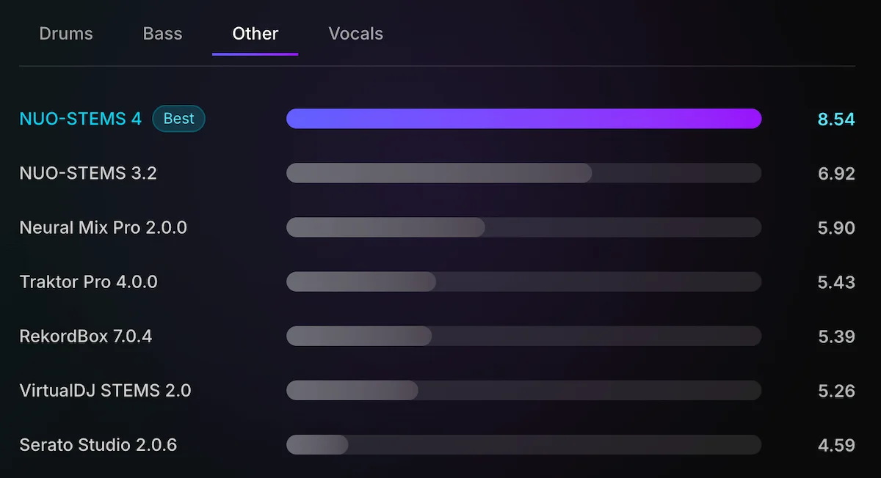This screenshot has width=881, height=478.
Task: Select the NUO-STEMS 4 label
Action: (x=79, y=119)
